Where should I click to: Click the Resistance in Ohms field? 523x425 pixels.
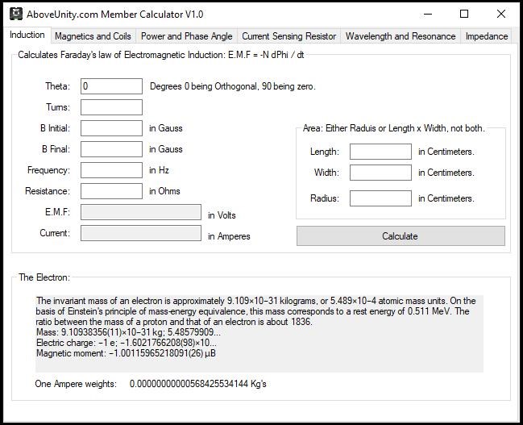point(111,191)
